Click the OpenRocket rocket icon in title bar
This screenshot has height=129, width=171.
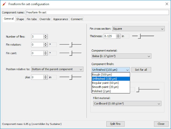4,4
